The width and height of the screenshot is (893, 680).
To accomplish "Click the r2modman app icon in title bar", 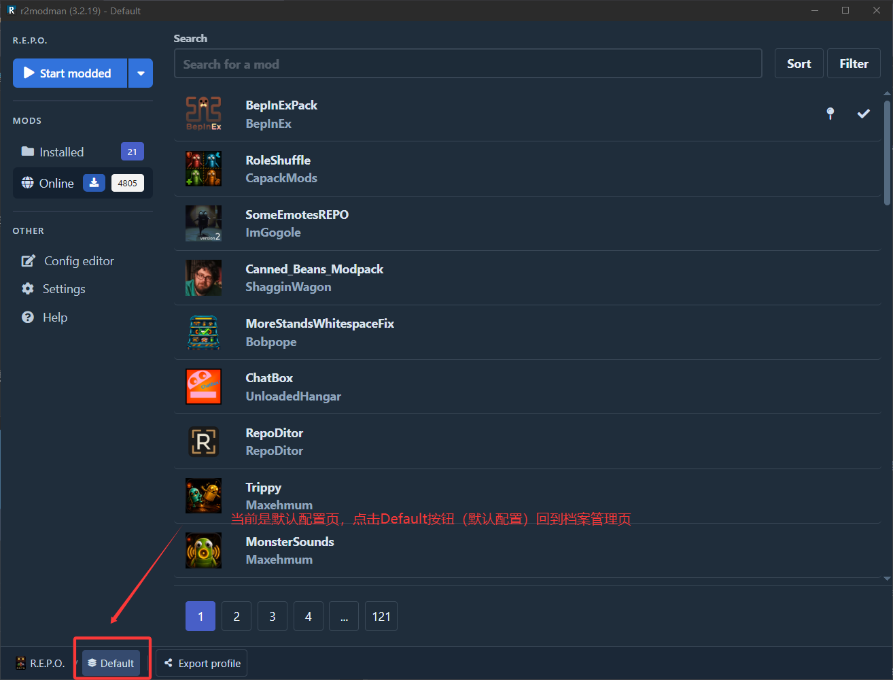I will [x=11, y=10].
